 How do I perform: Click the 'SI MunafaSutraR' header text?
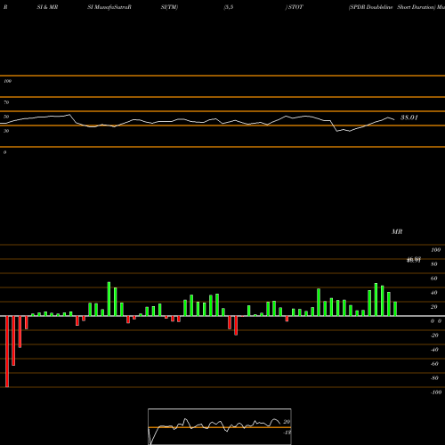[x=109, y=7]
